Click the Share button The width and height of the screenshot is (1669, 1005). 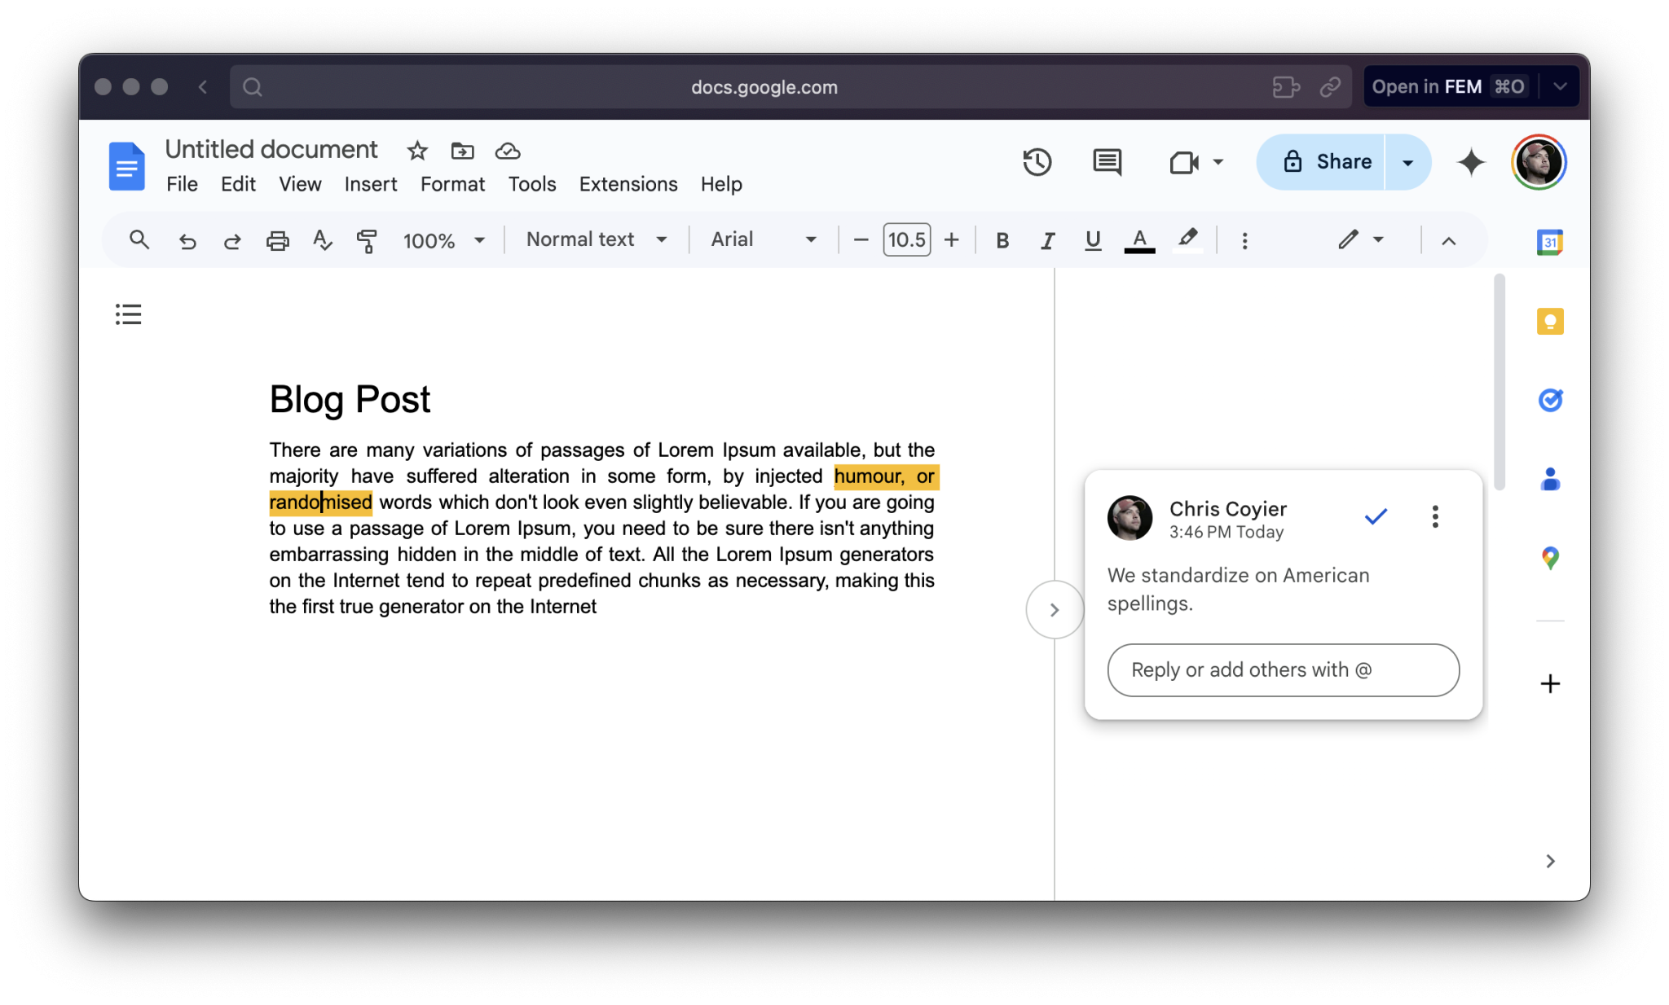(x=1322, y=161)
